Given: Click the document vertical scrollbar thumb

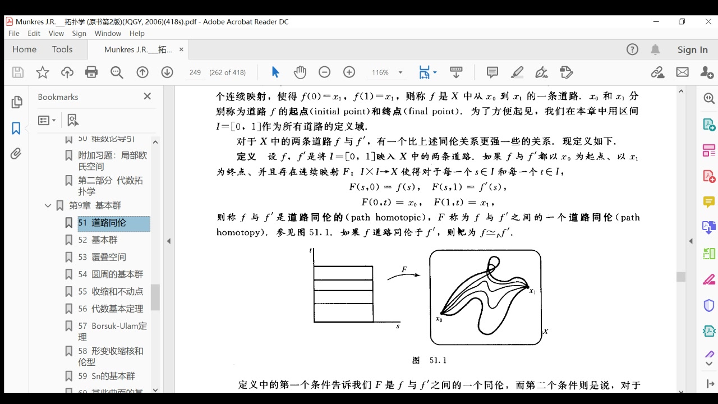Looking at the screenshot, I should [681, 277].
